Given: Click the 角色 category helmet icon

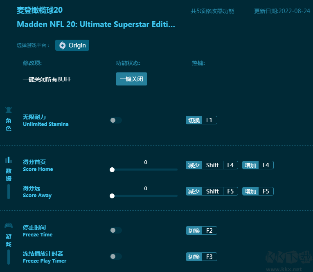Looking at the screenshot, I should coord(9,110).
